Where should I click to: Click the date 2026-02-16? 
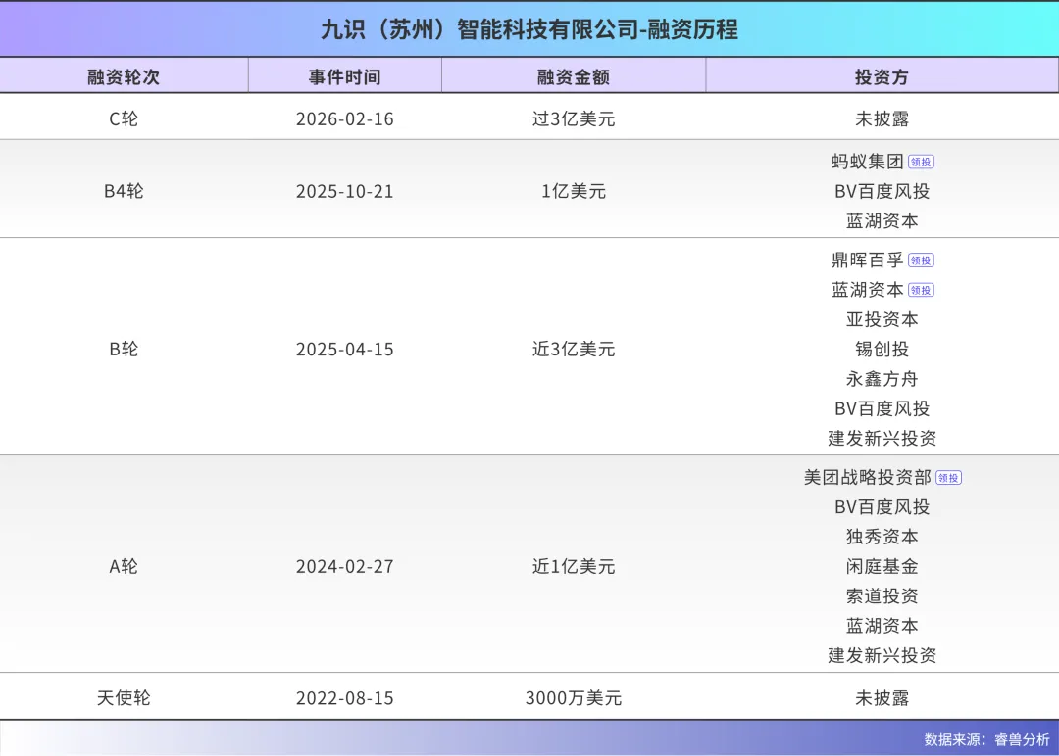344,118
